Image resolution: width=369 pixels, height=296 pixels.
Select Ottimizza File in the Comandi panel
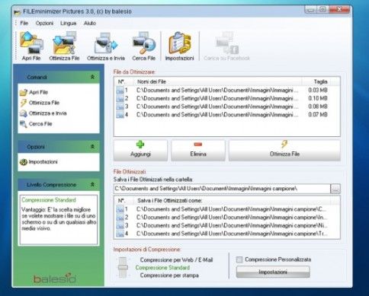click(40, 103)
